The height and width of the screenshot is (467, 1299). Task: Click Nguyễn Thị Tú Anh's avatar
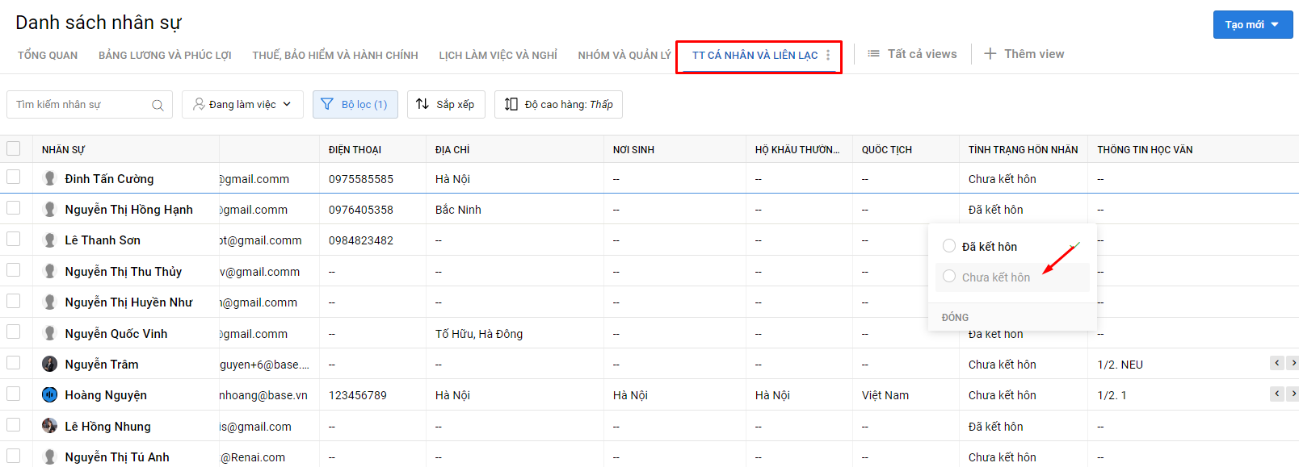49,457
